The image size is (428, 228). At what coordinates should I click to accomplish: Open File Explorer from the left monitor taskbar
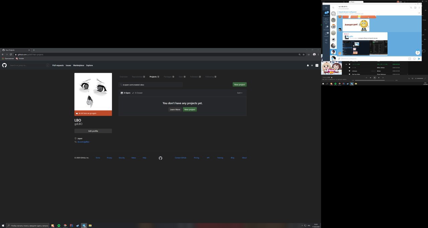(x=90, y=226)
